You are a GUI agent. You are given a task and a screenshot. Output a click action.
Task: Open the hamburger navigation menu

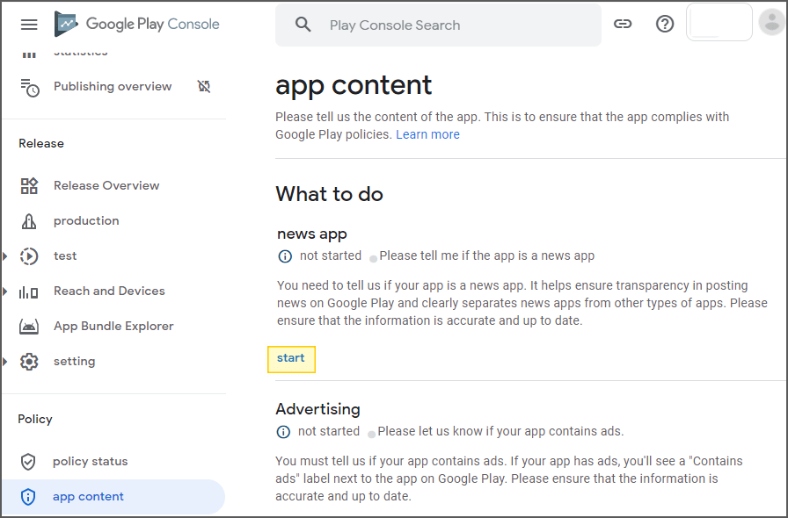(29, 25)
